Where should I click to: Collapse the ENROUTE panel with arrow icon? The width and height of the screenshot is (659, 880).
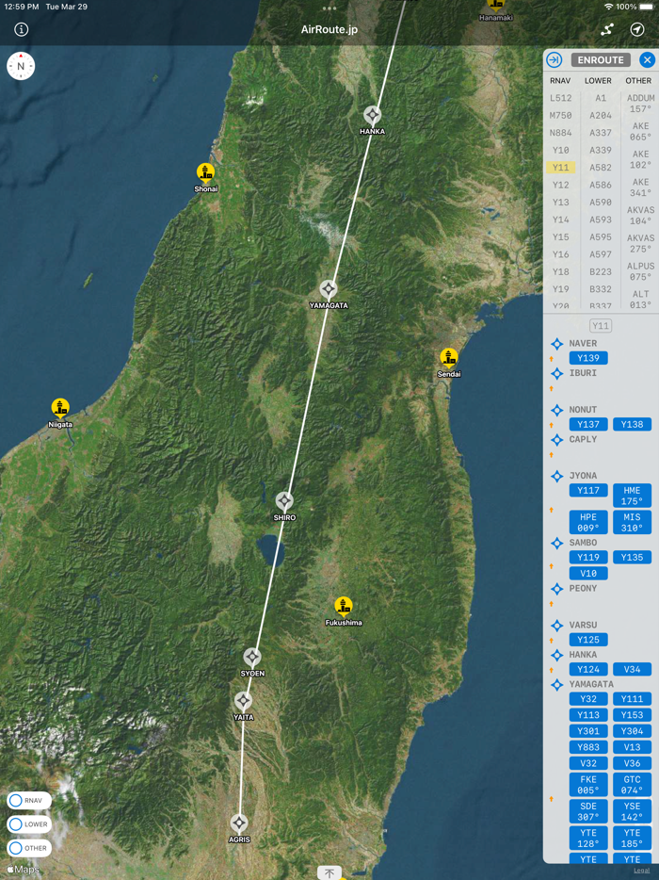click(555, 59)
